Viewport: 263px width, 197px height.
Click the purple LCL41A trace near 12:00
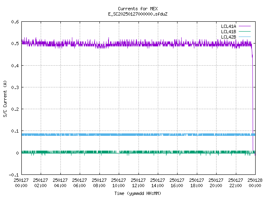pos(138,44)
